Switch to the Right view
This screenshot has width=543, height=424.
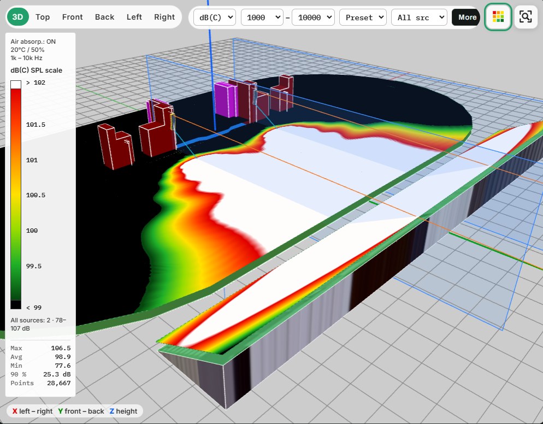click(x=164, y=17)
